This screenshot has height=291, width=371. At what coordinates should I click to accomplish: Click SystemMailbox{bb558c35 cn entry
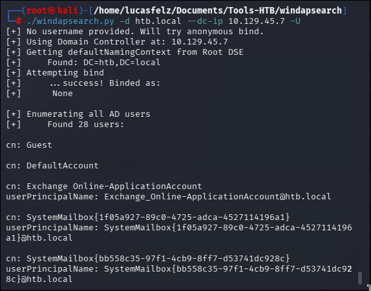pyautogui.click(x=148, y=258)
